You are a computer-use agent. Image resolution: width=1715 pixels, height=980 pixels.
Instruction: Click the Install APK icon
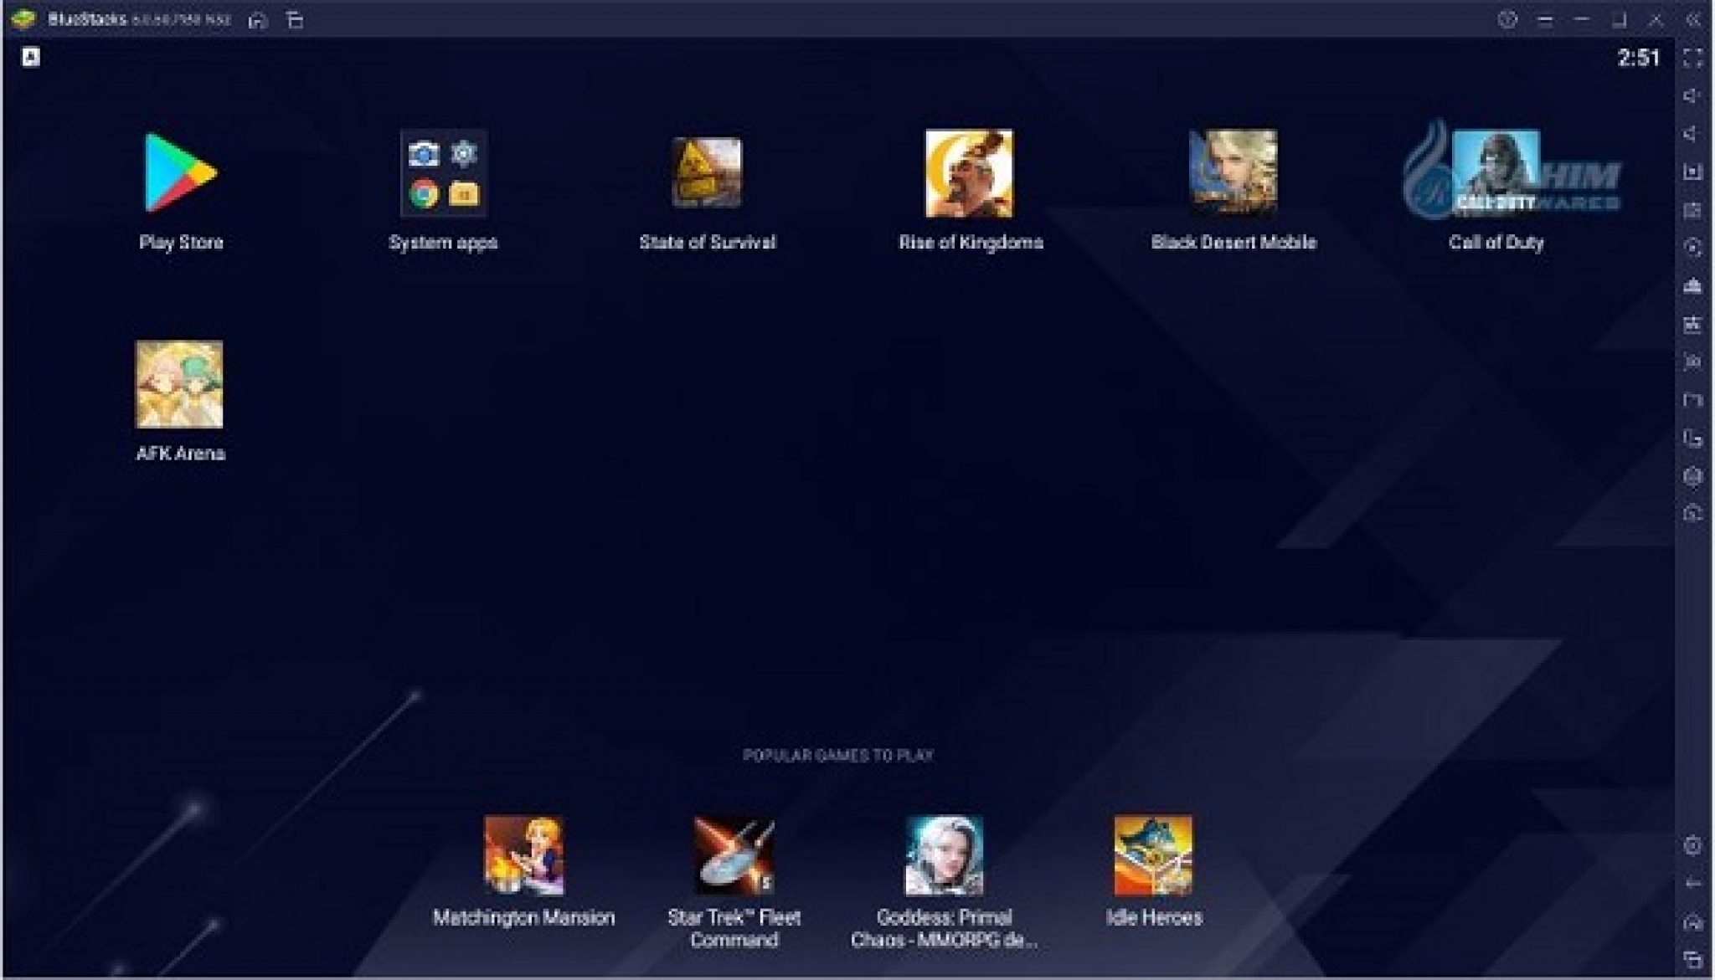[1692, 324]
